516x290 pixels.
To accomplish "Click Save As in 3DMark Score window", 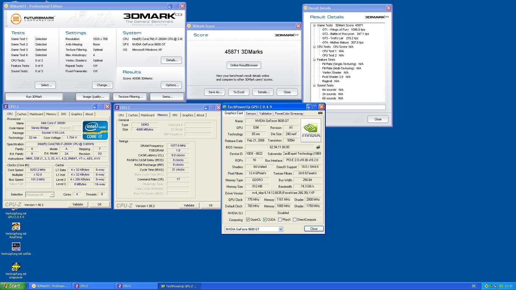I will (215, 92).
